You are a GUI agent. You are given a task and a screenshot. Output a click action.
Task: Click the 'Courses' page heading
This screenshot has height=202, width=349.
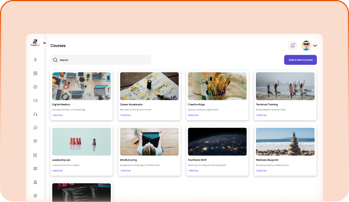pyautogui.click(x=58, y=45)
